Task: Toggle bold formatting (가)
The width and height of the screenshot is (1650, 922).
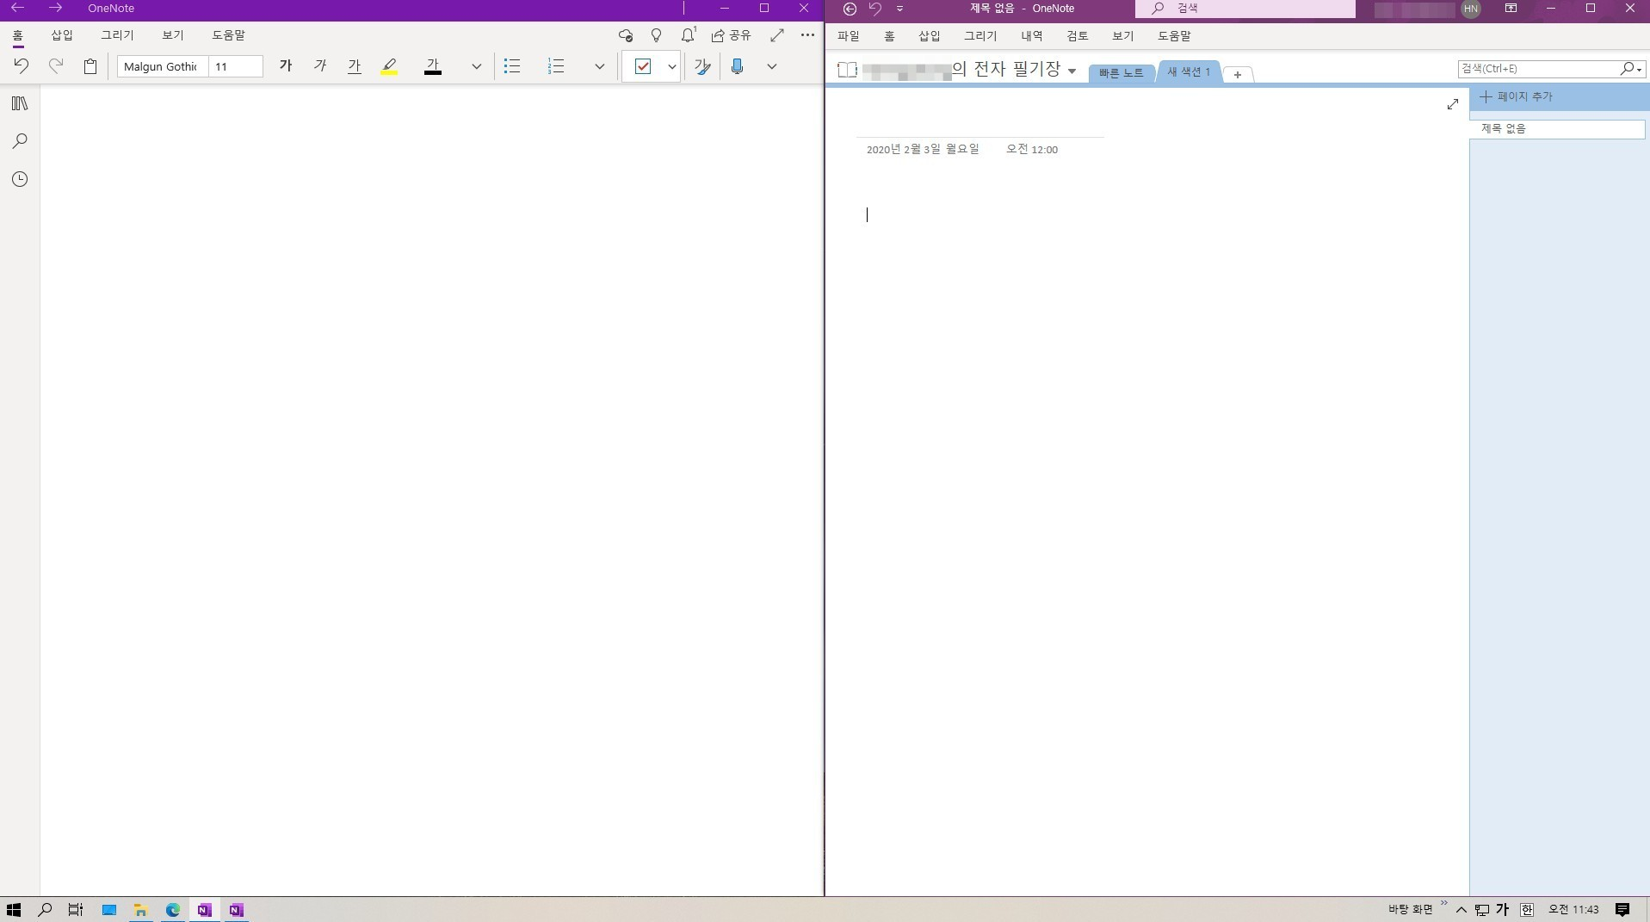Action: click(286, 66)
